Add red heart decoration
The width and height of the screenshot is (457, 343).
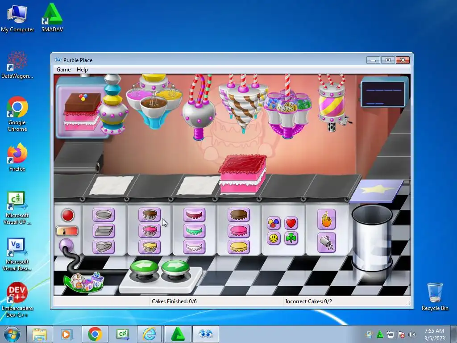291,223
